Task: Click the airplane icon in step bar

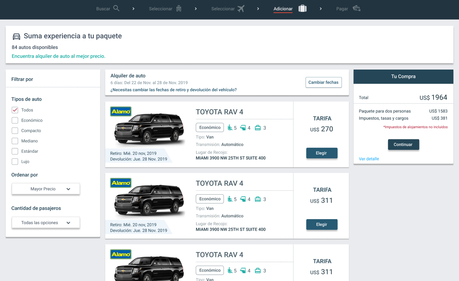Action: (x=241, y=9)
